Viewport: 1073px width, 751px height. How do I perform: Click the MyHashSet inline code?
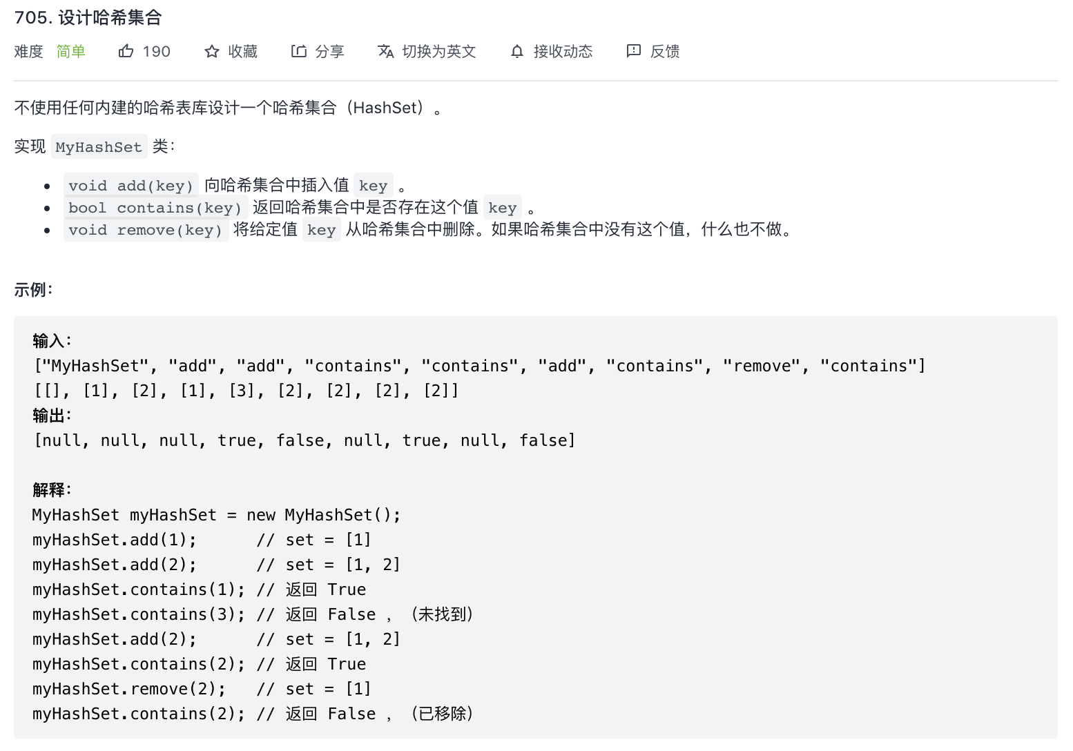point(99,147)
